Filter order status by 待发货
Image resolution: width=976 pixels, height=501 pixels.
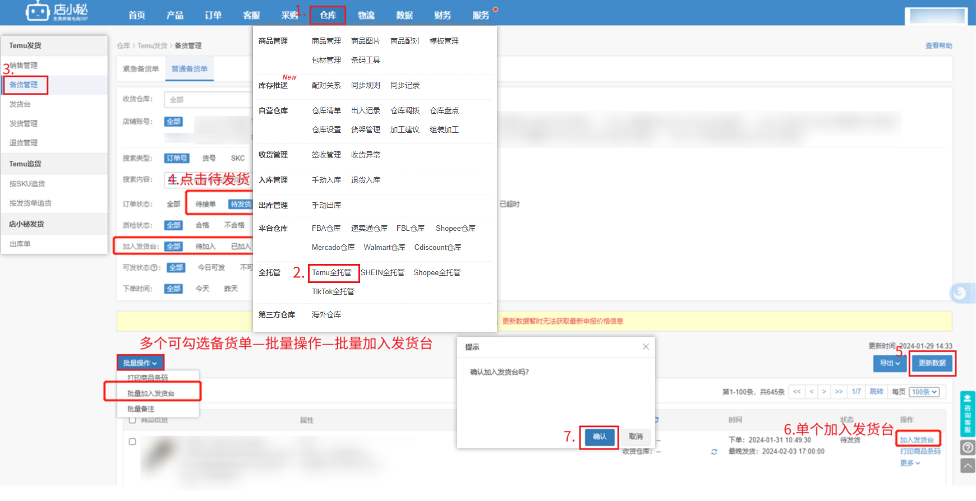241,204
